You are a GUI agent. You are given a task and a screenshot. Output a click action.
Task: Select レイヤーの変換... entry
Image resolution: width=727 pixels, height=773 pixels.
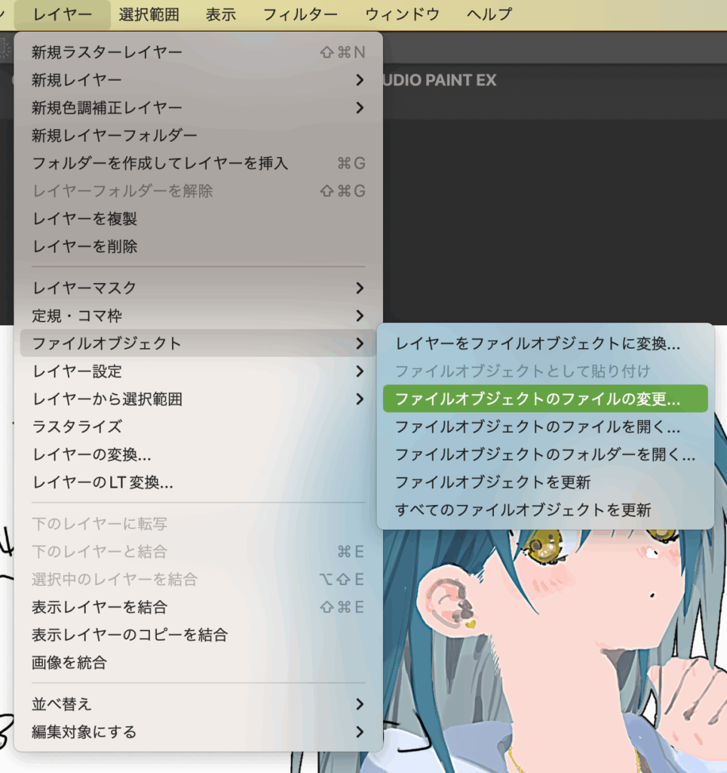coord(198,454)
